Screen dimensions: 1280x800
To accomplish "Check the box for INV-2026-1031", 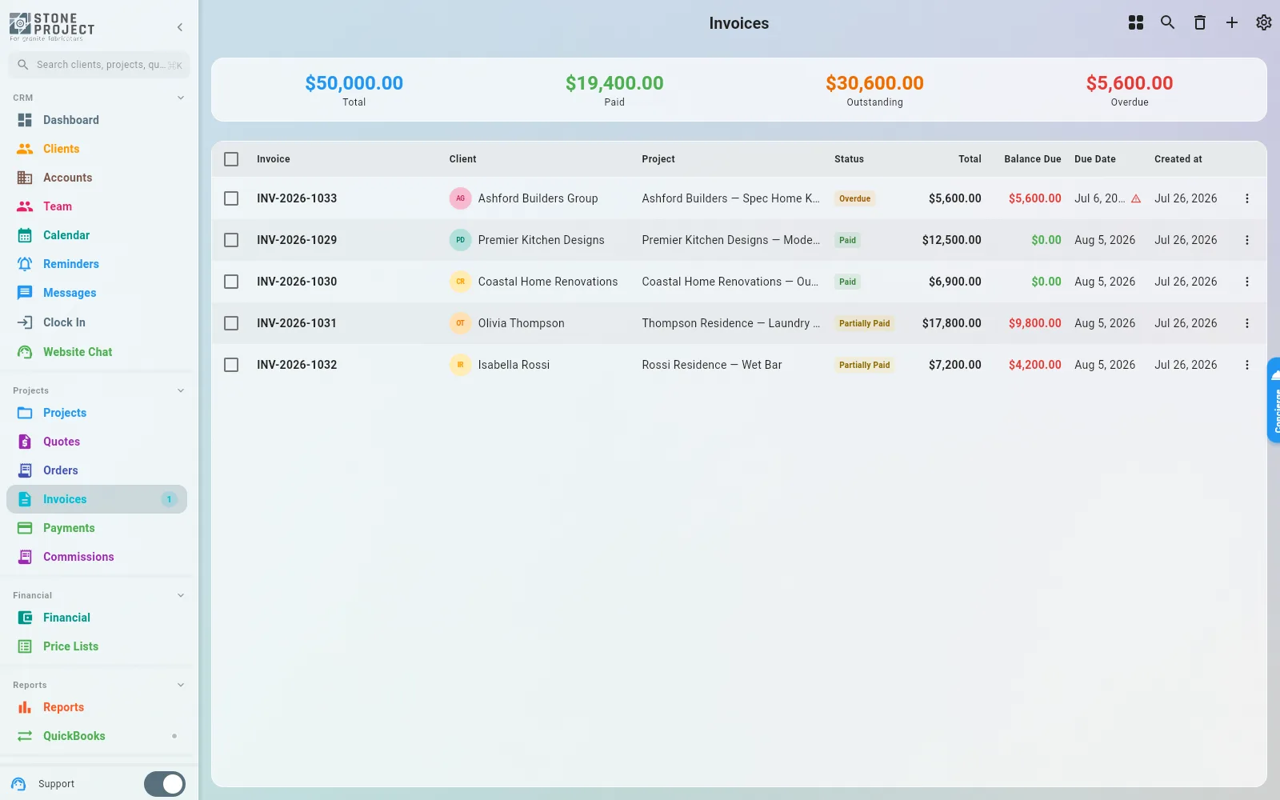I will pyautogui.click(x=231, y=323).
